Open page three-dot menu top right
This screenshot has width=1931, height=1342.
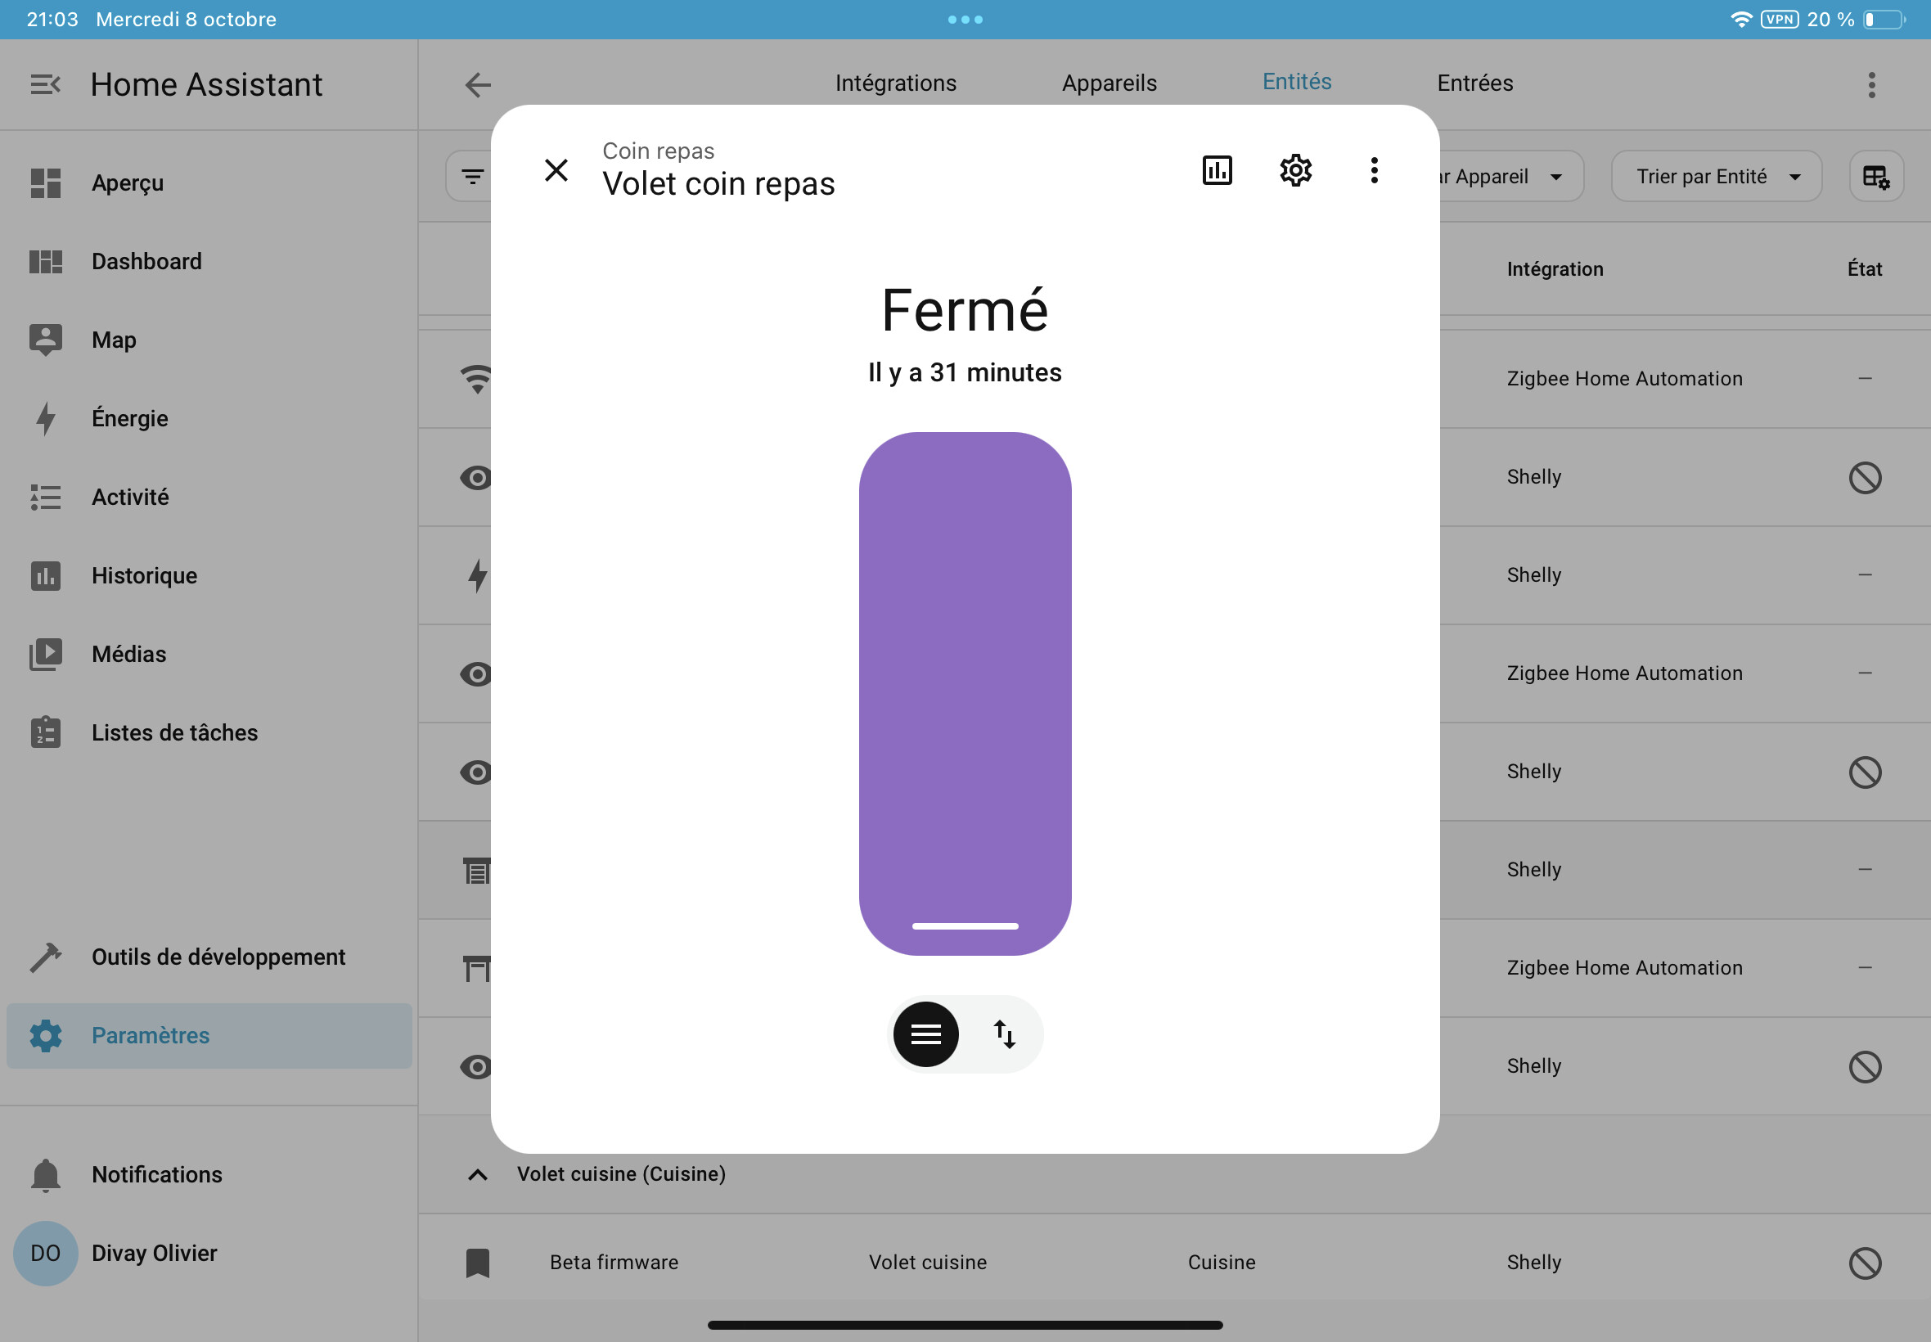point(1871,85)
